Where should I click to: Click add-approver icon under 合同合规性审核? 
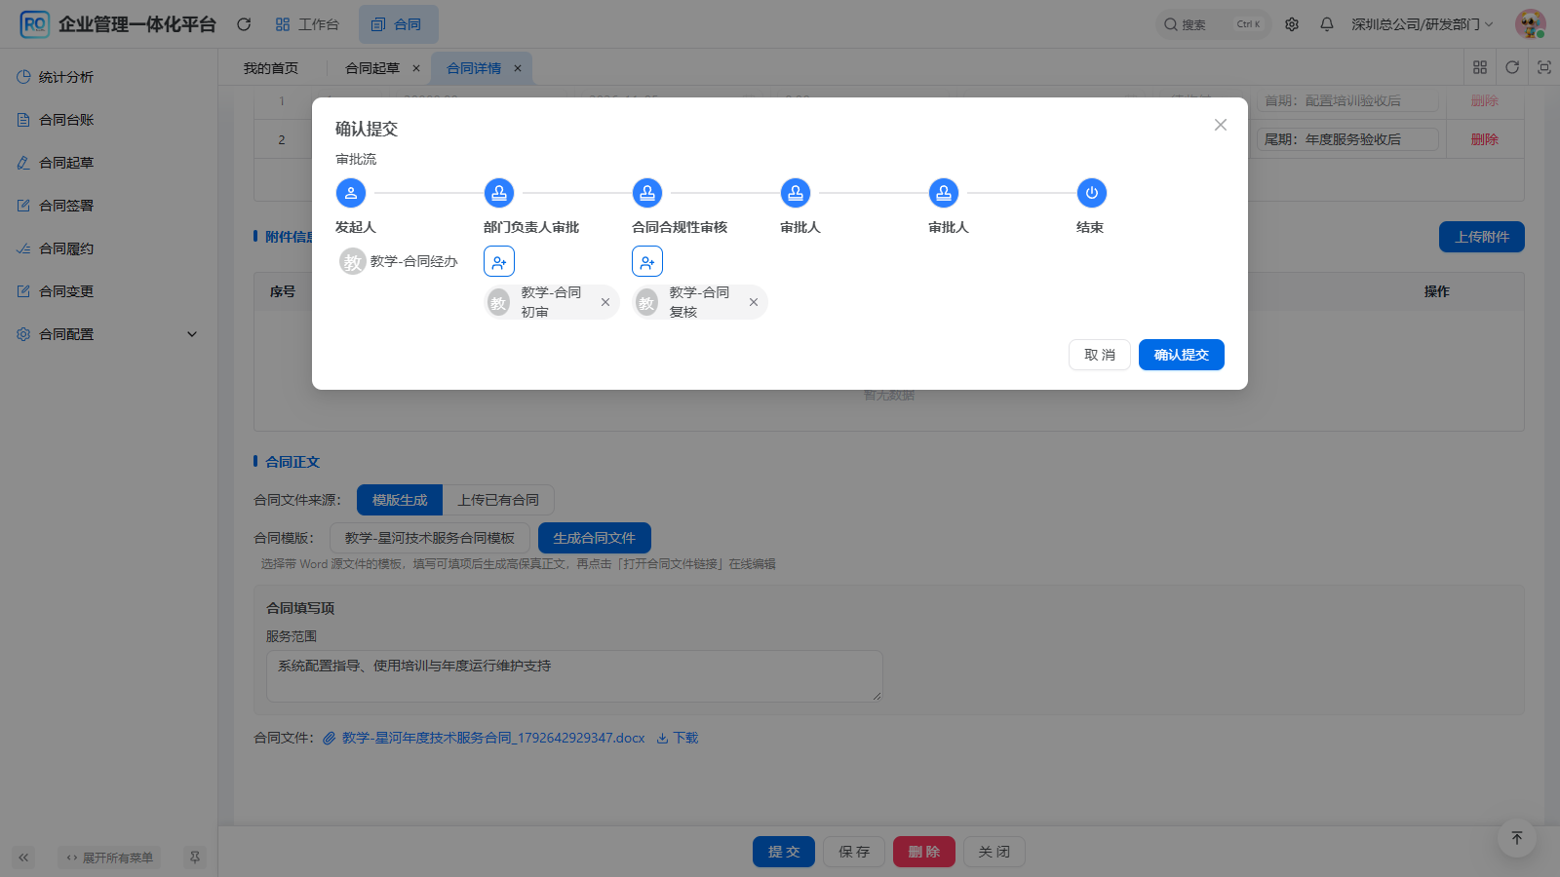coord(647,261)
